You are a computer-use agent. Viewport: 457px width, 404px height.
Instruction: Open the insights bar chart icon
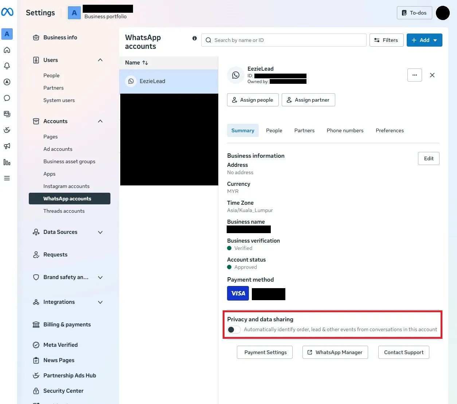7,162
